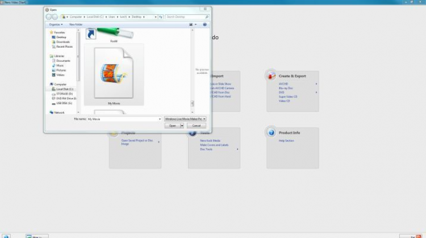Select Computer in navigation pane
Image resolution: width=426 pixels, height=238 pixels.
pyautogui.click(x=60, y=84)
